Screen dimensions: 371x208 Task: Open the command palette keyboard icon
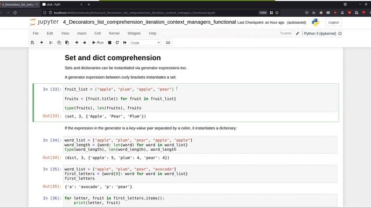pos(168,43)
